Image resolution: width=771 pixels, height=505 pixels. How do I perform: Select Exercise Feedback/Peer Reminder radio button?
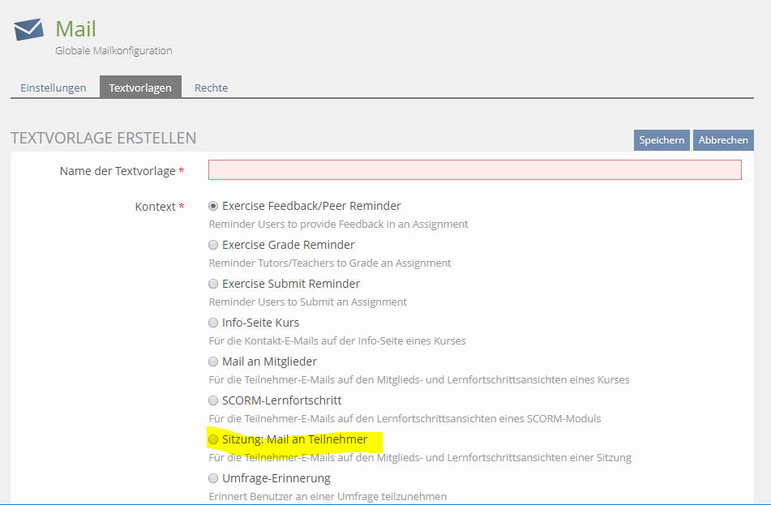point(213,206)
